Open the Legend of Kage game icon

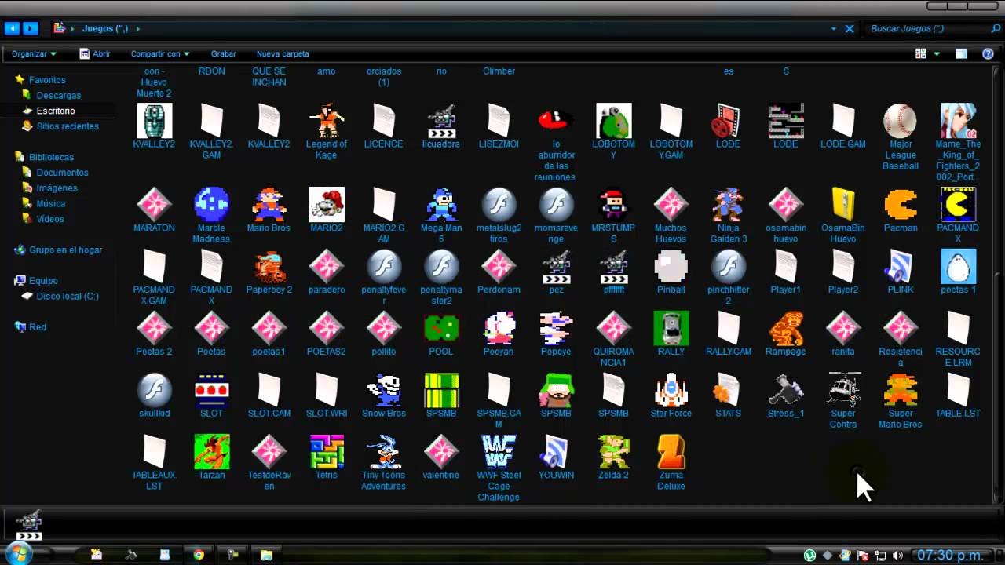(327, 121)
